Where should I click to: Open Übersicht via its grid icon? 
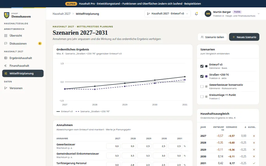click(x=6, y=36)
